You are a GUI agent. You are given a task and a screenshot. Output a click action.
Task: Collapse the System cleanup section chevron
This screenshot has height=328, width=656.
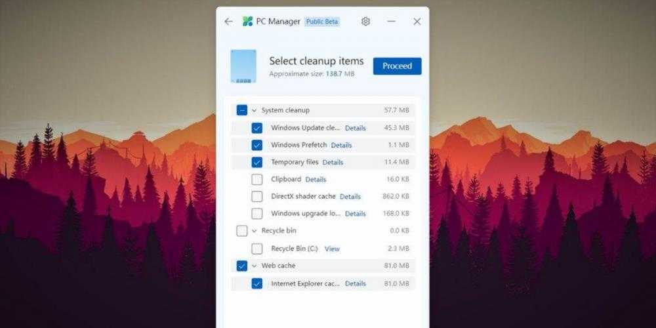coord(254,110)
